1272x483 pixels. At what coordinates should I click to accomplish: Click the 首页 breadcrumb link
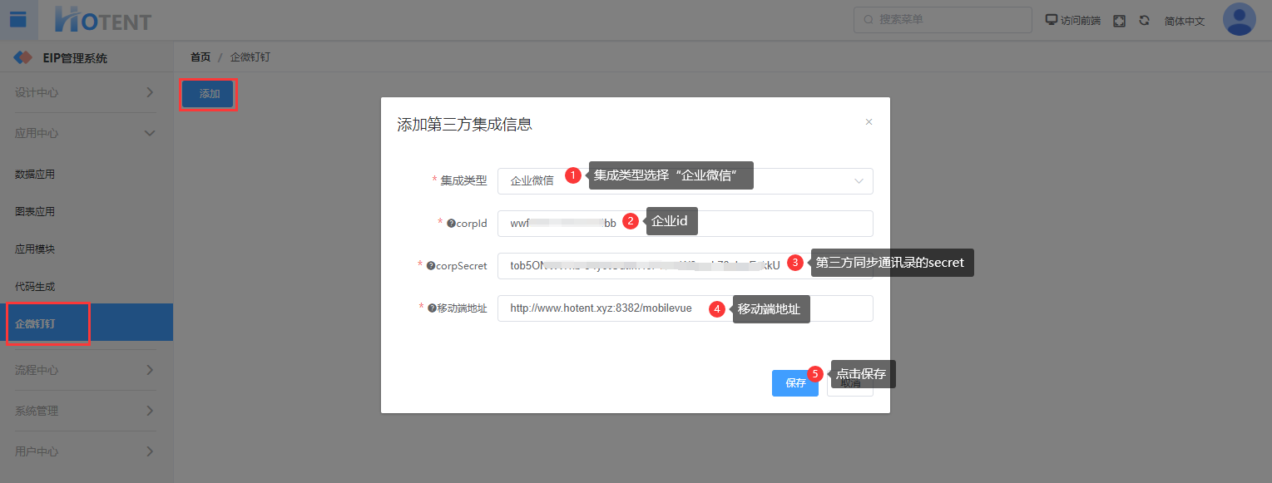click(x=200, y=57)
